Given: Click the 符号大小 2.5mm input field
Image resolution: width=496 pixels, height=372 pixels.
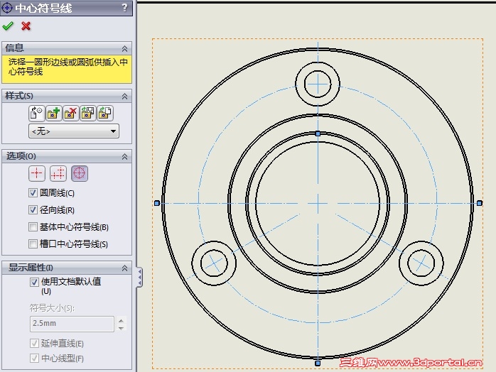Looking at the screenshot, I should point(72,324).
